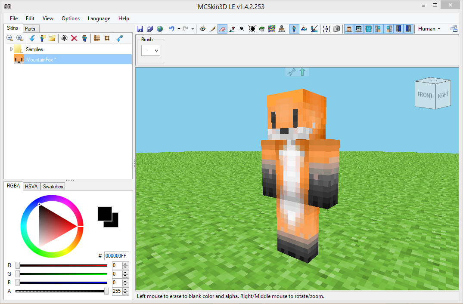The height and width of the screenshot is (304, 463).
Task: Select the Pencil tool
Action: pyautogui.click(x=212, y=29)
